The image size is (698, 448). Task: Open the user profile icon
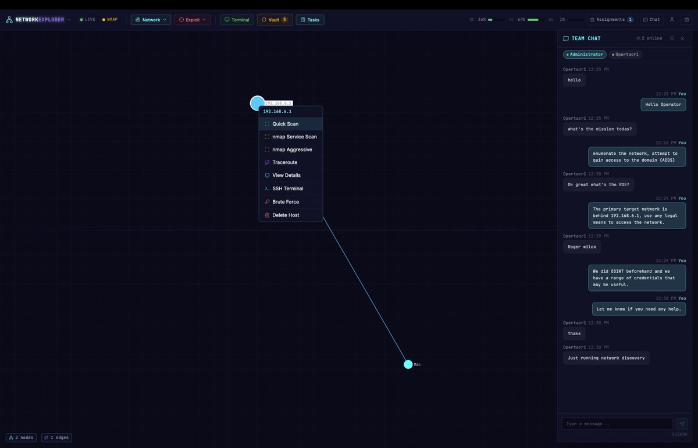(672, 20)
